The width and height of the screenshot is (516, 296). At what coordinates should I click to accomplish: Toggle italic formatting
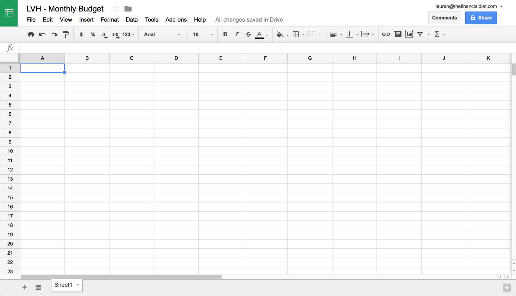[237, 34]
